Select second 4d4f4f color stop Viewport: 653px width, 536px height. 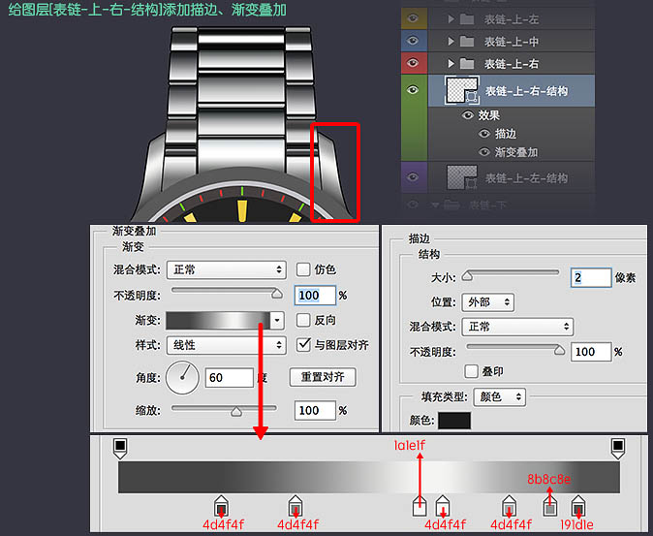click(x=295, y=506)
